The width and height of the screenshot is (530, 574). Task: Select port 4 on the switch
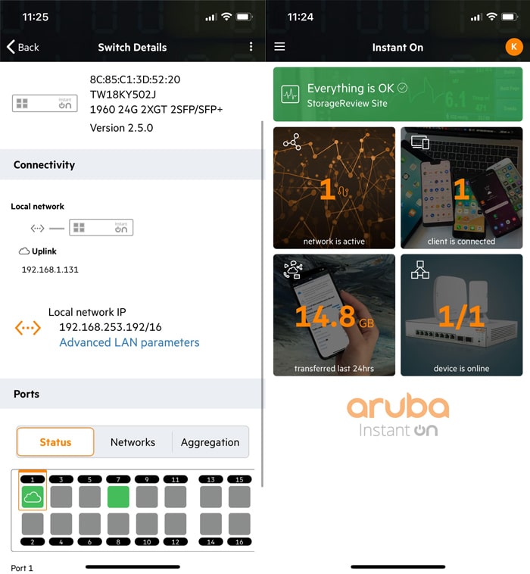(61, 524)
